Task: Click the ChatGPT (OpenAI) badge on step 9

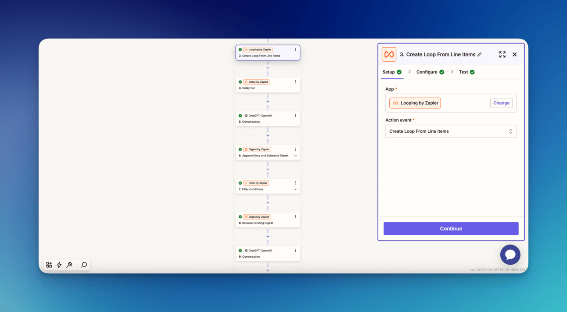Action: pos(258,251)
